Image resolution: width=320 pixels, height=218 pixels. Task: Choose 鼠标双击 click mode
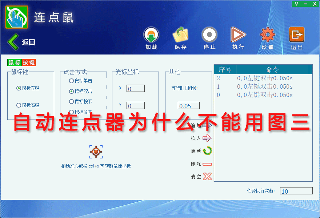(71, 91)
